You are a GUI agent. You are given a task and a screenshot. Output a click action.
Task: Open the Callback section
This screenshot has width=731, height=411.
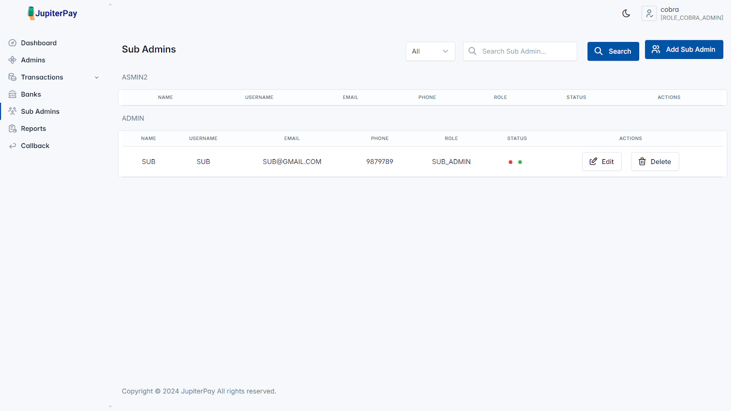point(35,146)
